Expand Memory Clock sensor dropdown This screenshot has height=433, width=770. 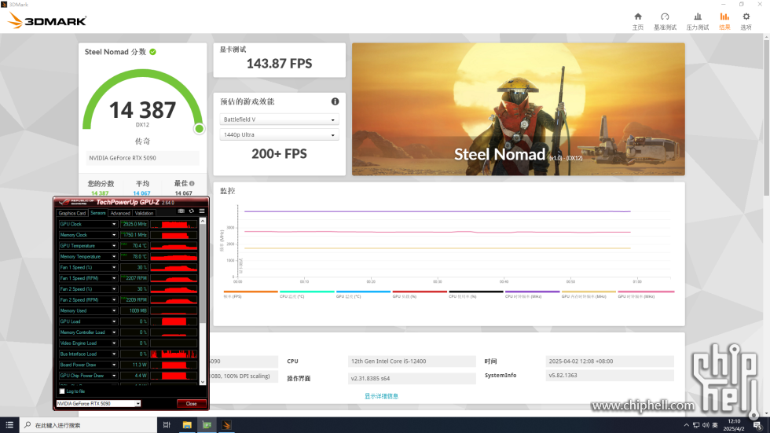point(114,235)
